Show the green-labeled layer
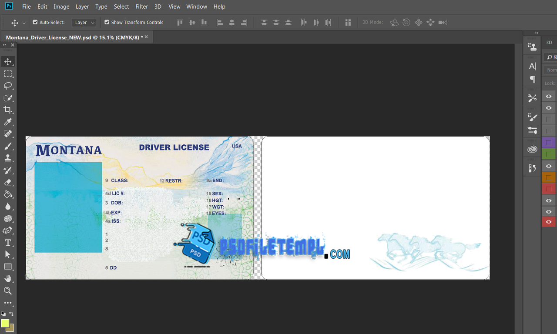Viewport: 557px width, 334px height. [x=549, y=154]
